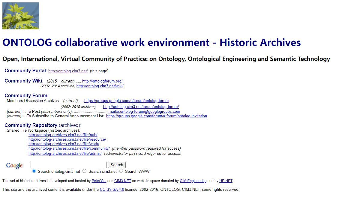Click the Google logo beside search box
The width and height of the screenshot is (360, 222).
15,166
